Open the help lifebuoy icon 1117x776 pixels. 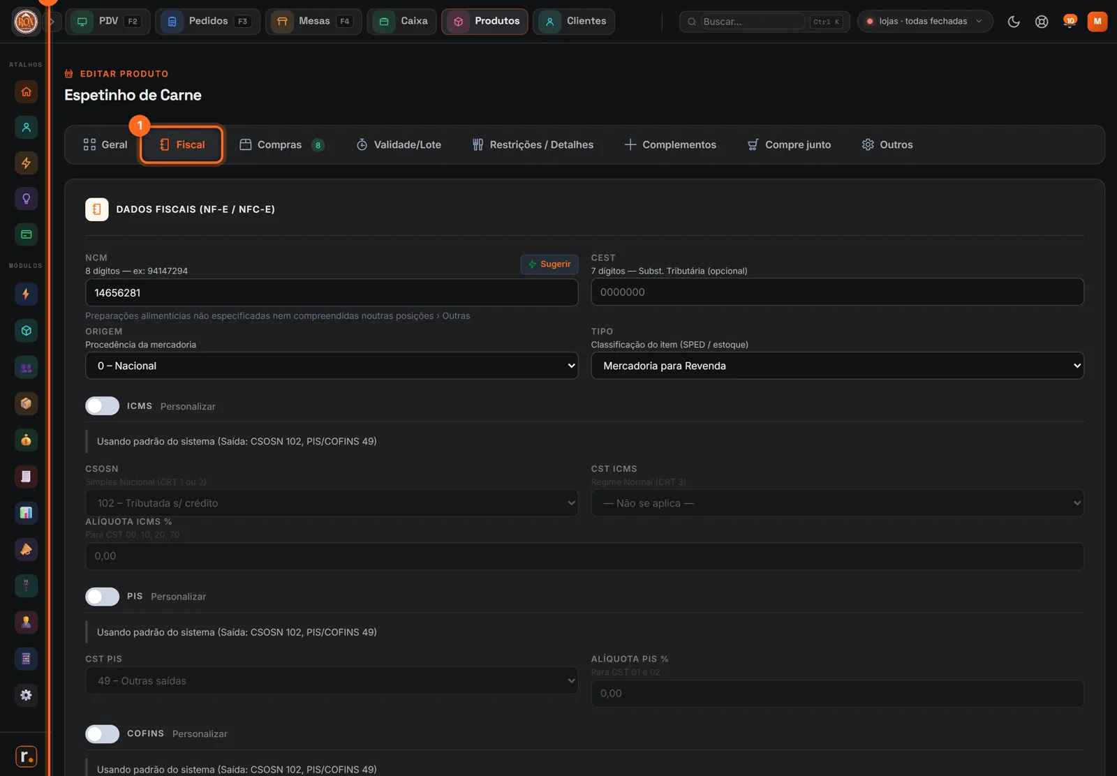(x=1042, y=22)
